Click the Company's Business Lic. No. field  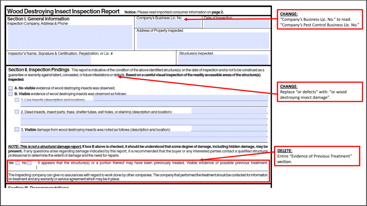pos(169,24)
